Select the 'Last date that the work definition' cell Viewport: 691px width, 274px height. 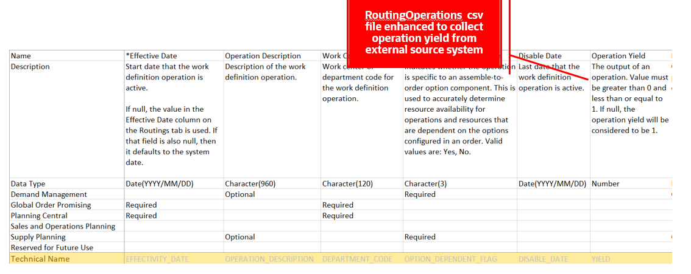coord(553,120)
